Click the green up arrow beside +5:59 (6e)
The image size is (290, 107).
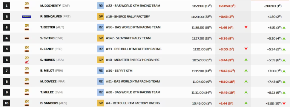tap(284, 60)
